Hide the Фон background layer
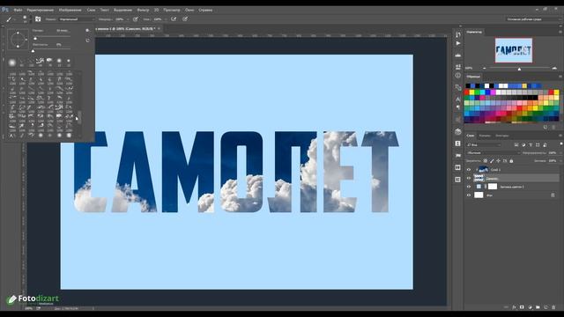 pos(469,195)
